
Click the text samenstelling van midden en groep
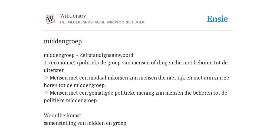[x=85, y=123]
